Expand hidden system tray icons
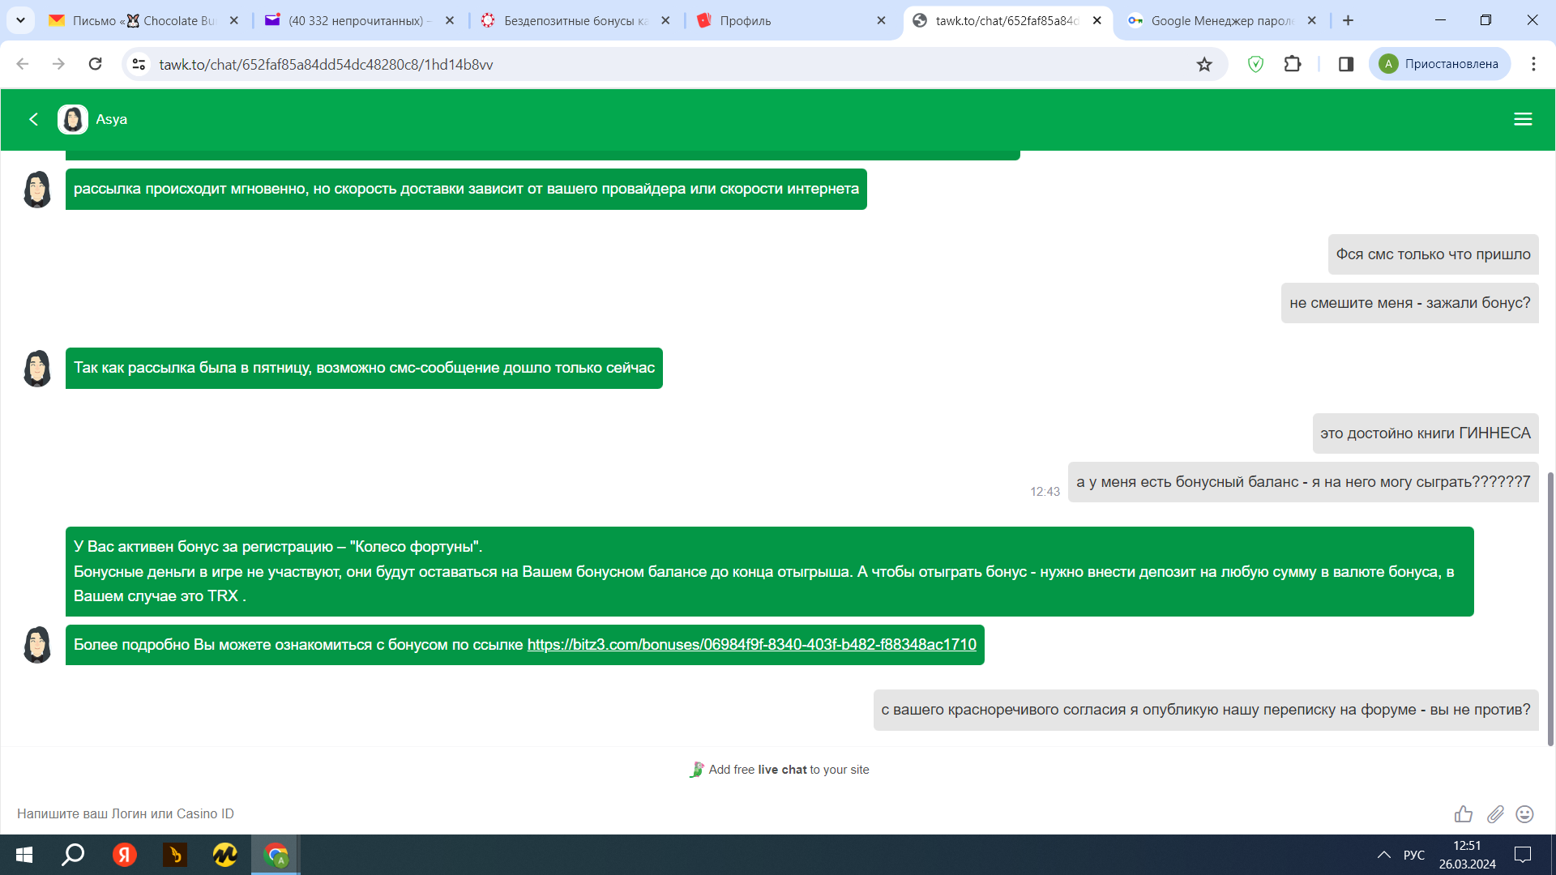Image resolution: width=1556 pixels, height=875 pixels. point(1383,855)
